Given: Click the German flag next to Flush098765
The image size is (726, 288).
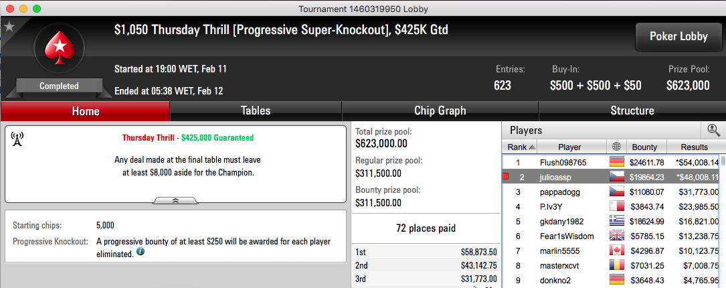Looking at the screenshot, I should tap(617, 162).
